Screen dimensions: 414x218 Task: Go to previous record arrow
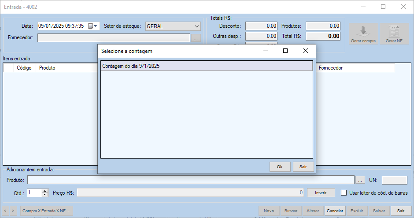[6, 211]
